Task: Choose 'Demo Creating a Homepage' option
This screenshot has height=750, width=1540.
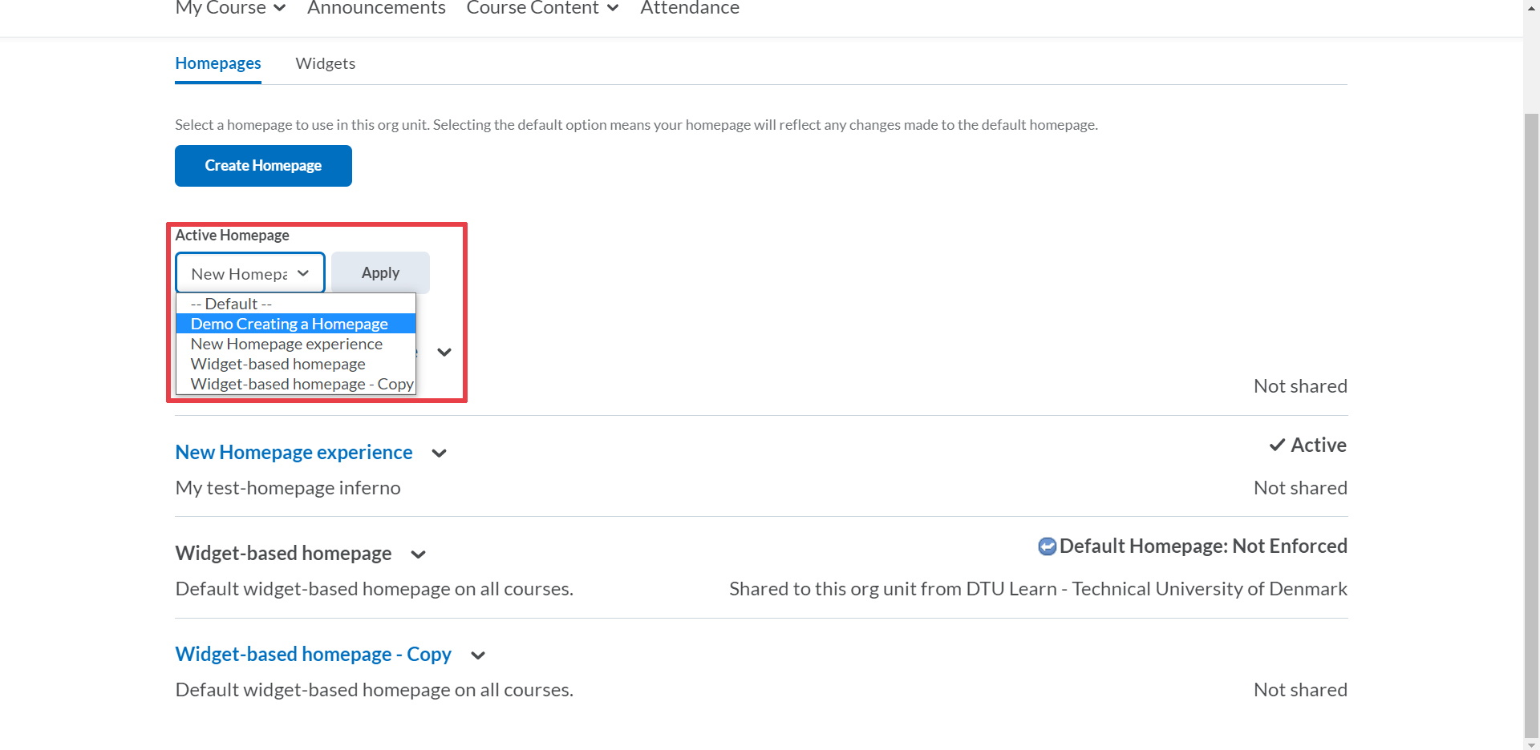Action: 289,324
